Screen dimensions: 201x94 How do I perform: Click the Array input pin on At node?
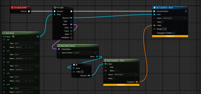click(x=74, y=68)
